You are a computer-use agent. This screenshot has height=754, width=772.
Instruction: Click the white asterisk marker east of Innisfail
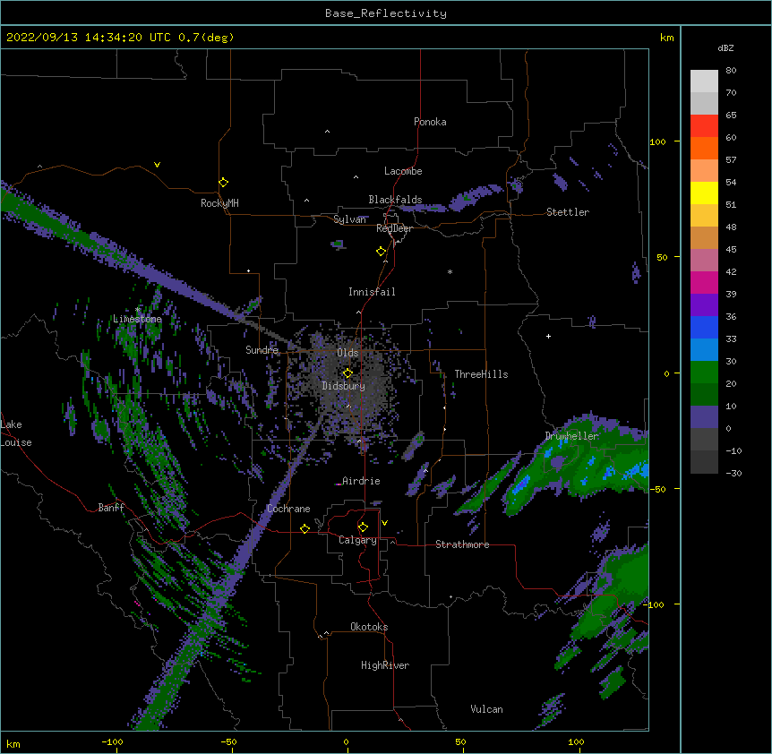[x=450, y=271]
